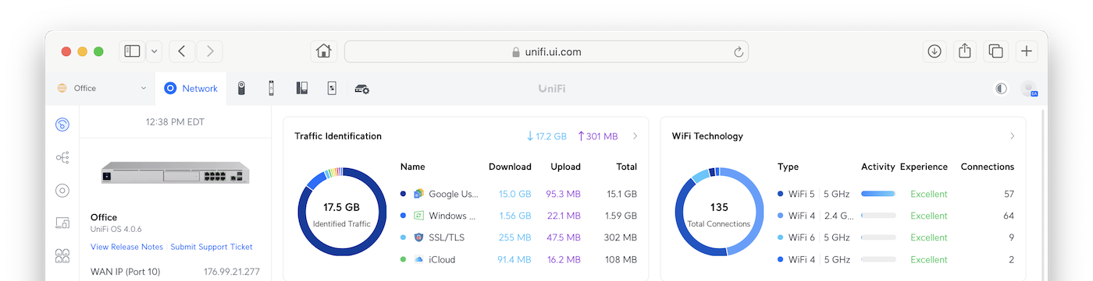Click the 12:38 PM EDT time
Image resolution: width=1093 pixels, height=281 pixels.
[176, 122]
